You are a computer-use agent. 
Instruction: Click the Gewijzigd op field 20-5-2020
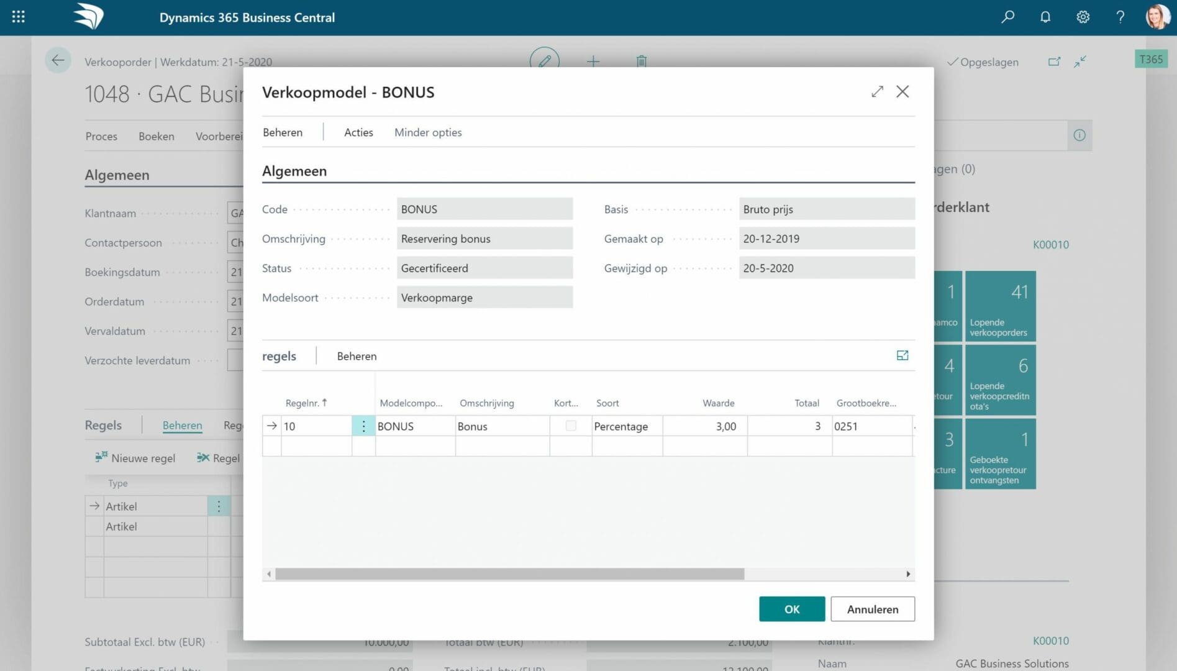827,268
